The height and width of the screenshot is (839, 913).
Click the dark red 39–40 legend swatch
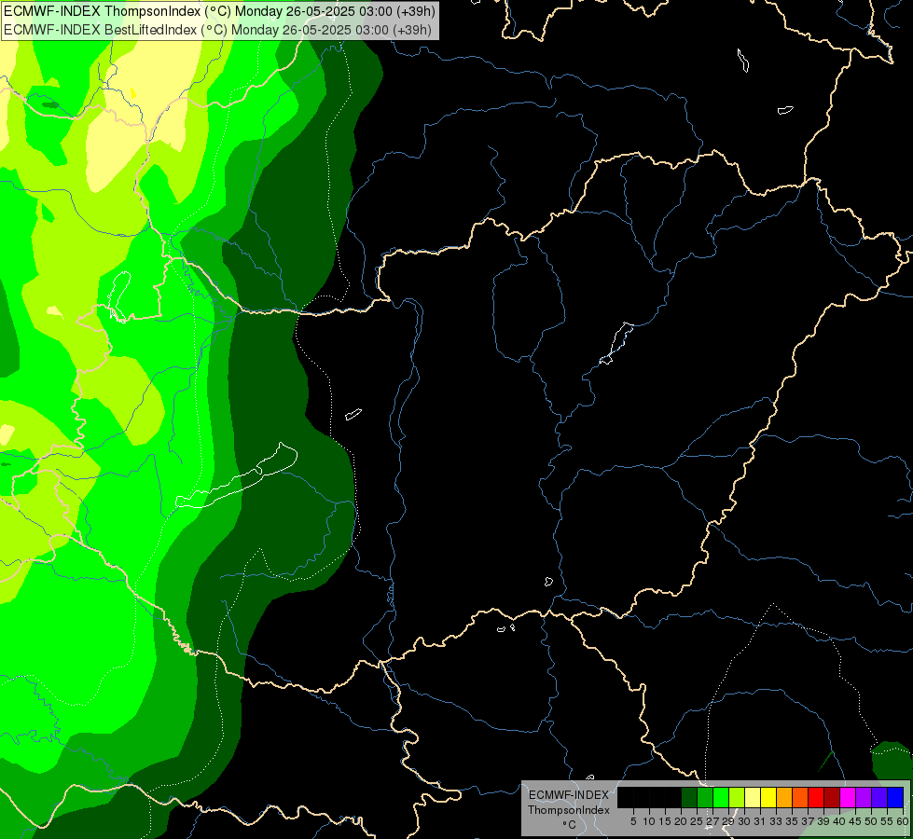832,797
